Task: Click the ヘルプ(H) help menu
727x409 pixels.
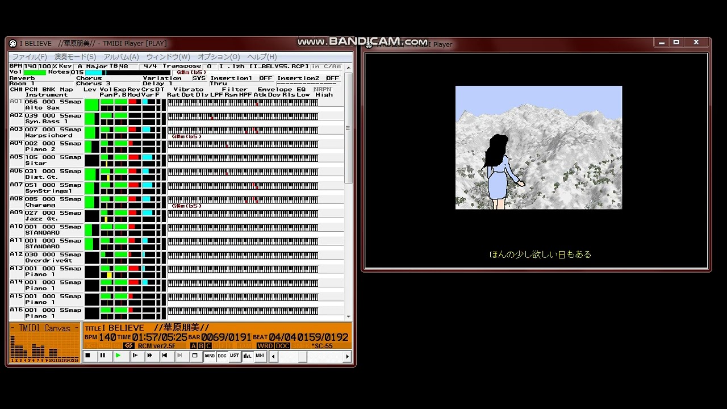Action: point(262,57)
